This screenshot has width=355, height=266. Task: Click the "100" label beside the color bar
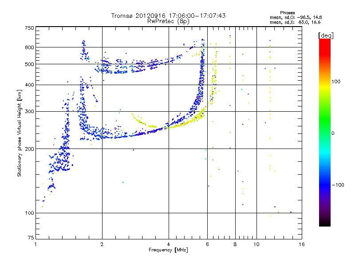click(x=336, y=82)
